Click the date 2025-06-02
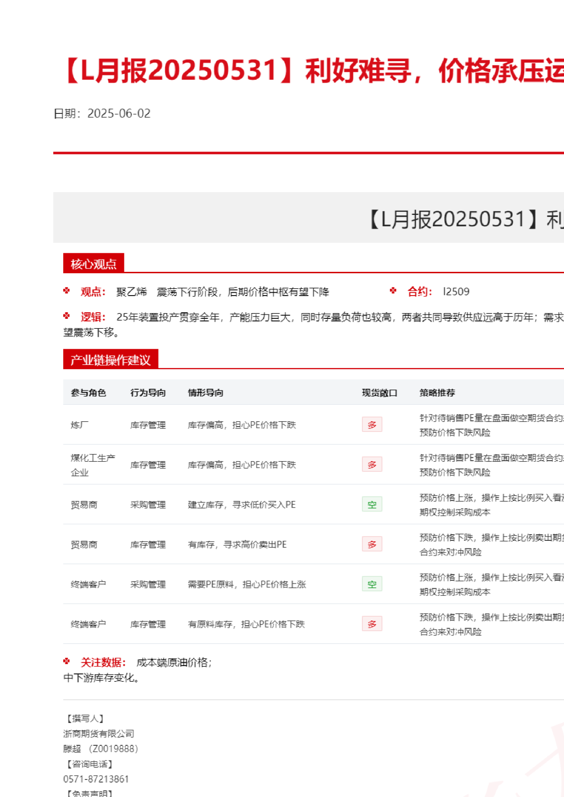This screenshot has width=564, height=797. [119, 114]
